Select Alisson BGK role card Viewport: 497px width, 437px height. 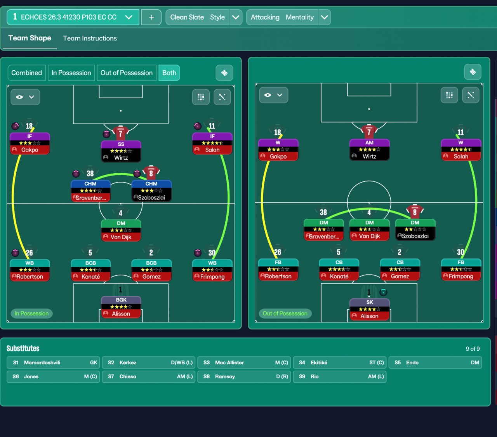tap(121, 307)
